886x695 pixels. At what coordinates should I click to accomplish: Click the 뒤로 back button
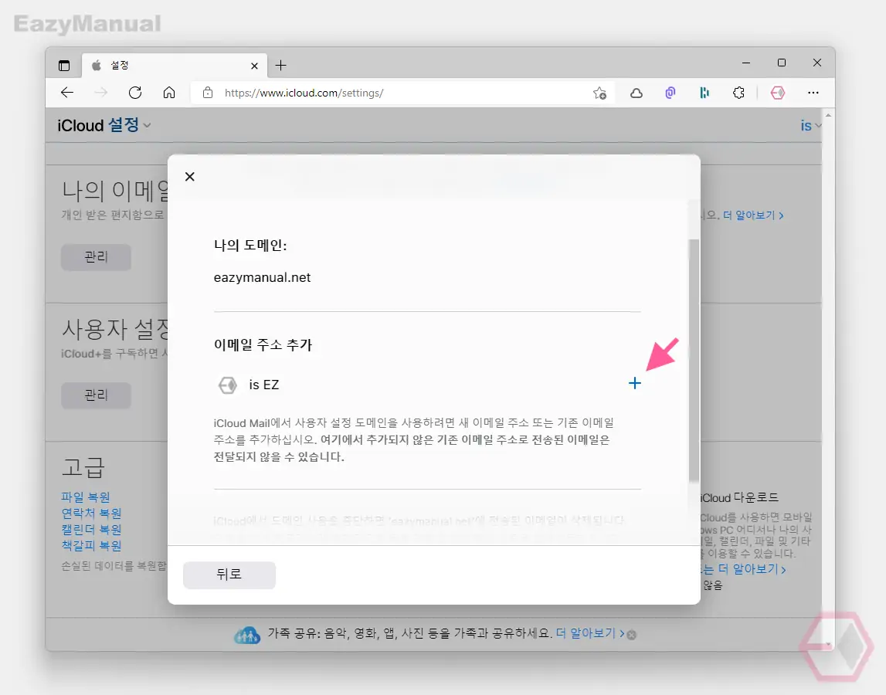coord(229,575)
